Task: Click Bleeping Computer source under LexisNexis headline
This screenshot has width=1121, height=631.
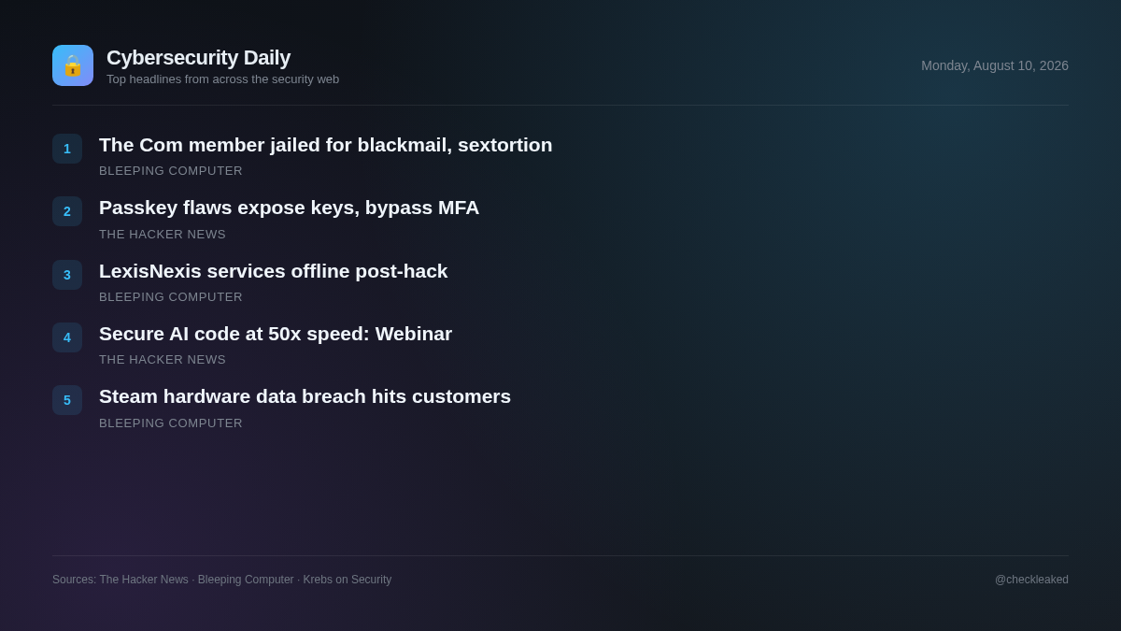Action: (171, 297)
